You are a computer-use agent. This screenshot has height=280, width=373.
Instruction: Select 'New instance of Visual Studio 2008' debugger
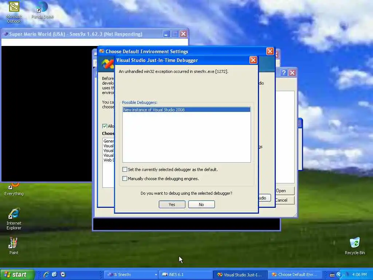click(186, 109)
